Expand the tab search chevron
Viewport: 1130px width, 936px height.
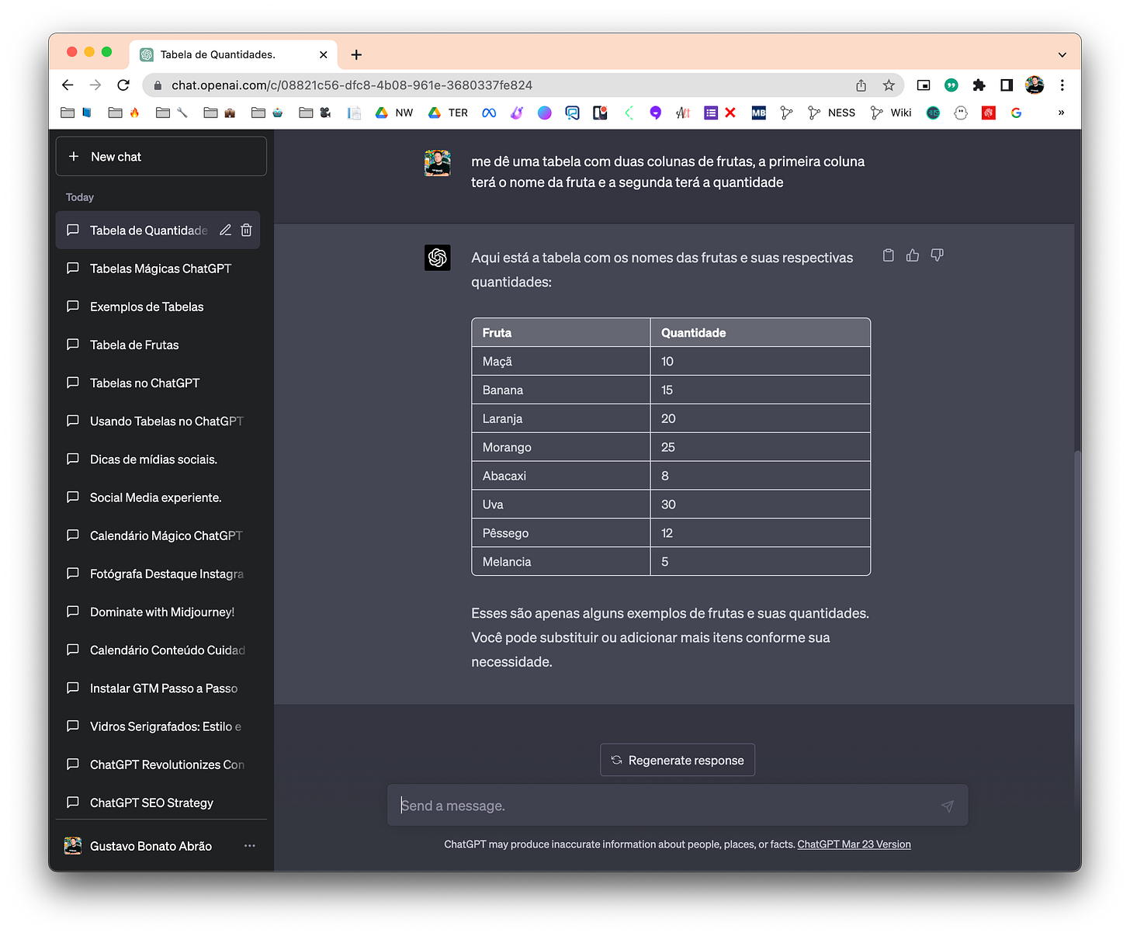coord(1062,54)
